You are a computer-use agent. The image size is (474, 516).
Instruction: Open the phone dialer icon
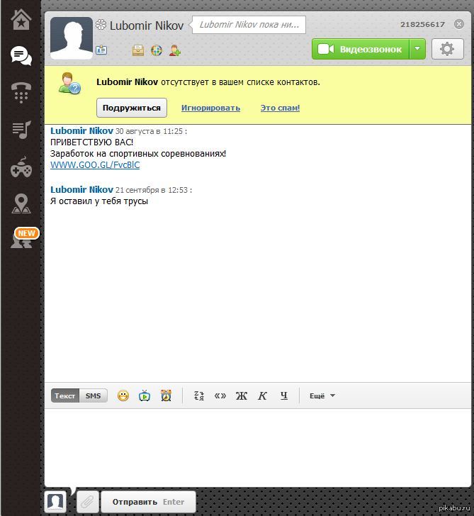pyautogui.click(x=21, y=92)
